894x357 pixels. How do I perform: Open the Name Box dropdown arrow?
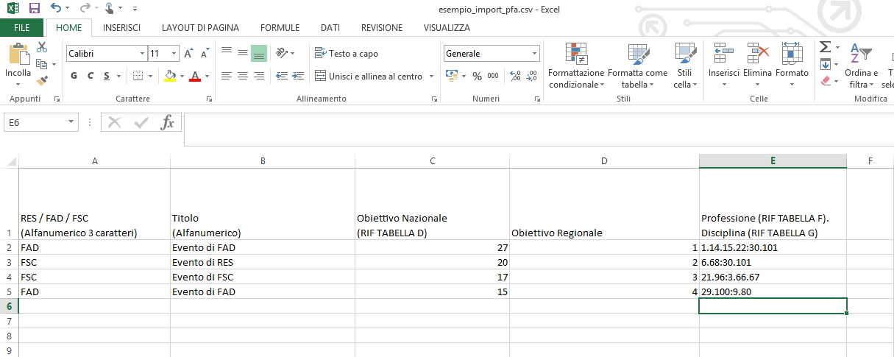click(x=71, y=122)
